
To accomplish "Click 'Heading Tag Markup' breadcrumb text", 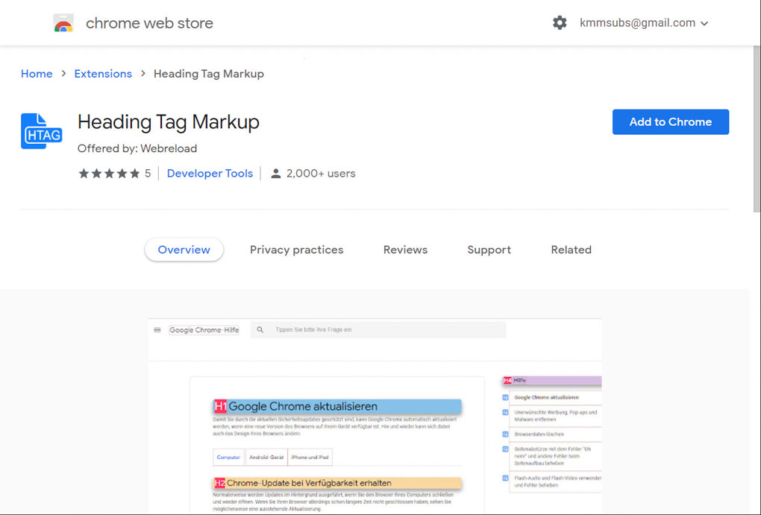I will pyautogui.click(x=209, y=74).
